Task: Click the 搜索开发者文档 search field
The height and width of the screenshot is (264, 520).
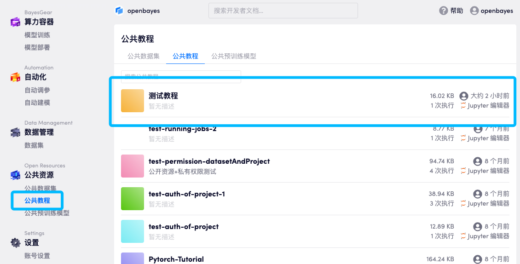Action: coord(283,11)
